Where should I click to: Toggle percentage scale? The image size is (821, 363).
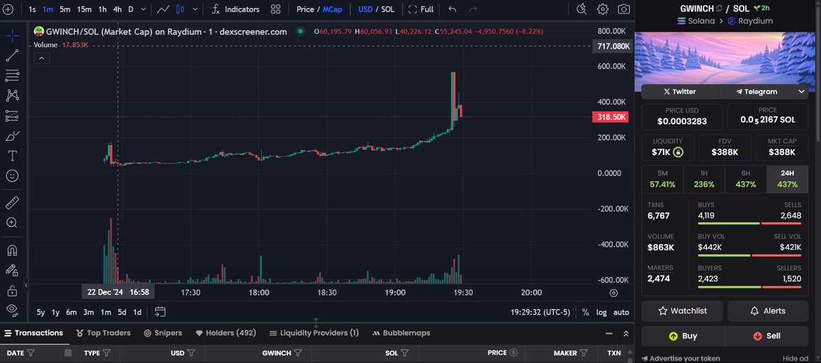586,312
